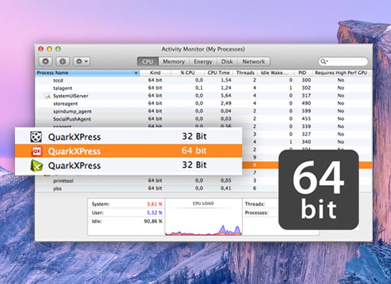391x284 pixels.
Task: Sort by Idle Wake column header
Action: click(274, 73)
